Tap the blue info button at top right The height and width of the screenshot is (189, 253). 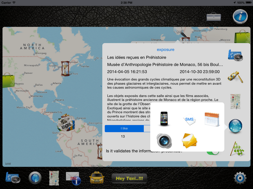(x=240, y=16)
